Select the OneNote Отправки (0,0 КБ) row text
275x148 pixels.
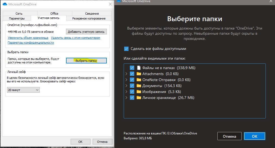pyautogui.click(x=166, y=80)
